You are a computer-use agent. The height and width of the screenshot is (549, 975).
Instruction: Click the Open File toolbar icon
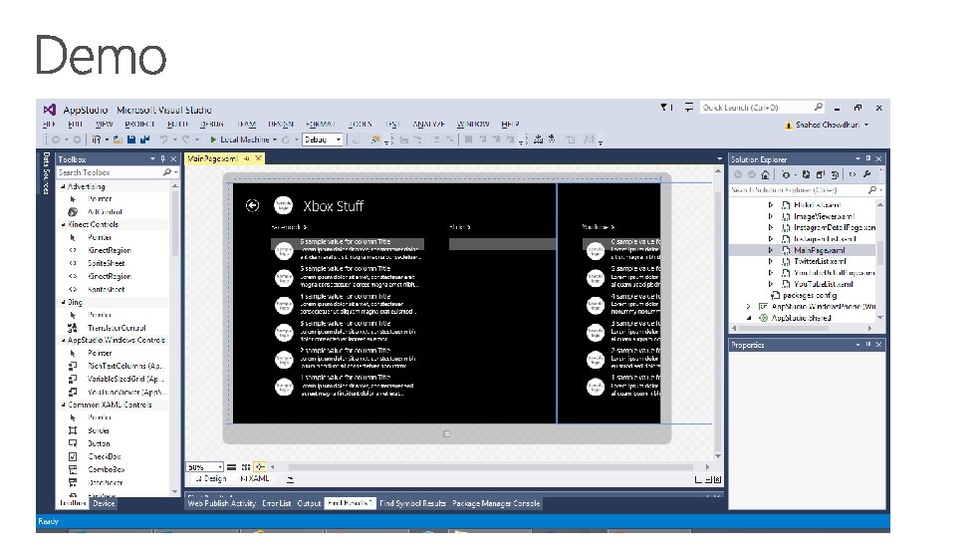(118, 139)
